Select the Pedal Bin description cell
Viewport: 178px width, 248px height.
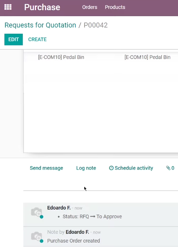click(147, 57)
